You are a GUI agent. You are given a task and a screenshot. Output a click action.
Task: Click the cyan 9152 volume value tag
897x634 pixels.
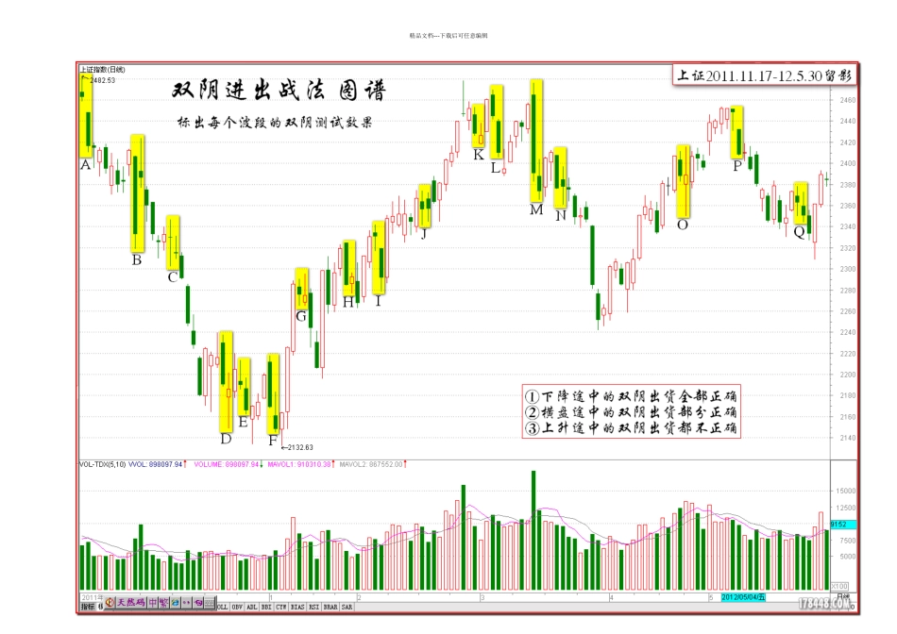pos(842,525)
